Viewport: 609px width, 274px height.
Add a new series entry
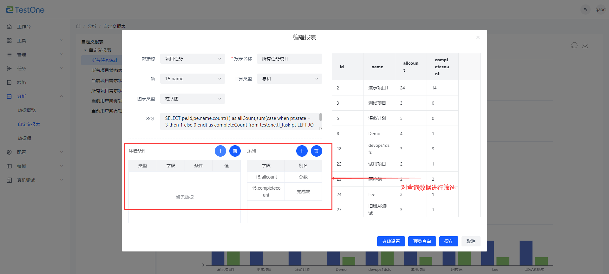pyautogui.click(x=302, y=151)
